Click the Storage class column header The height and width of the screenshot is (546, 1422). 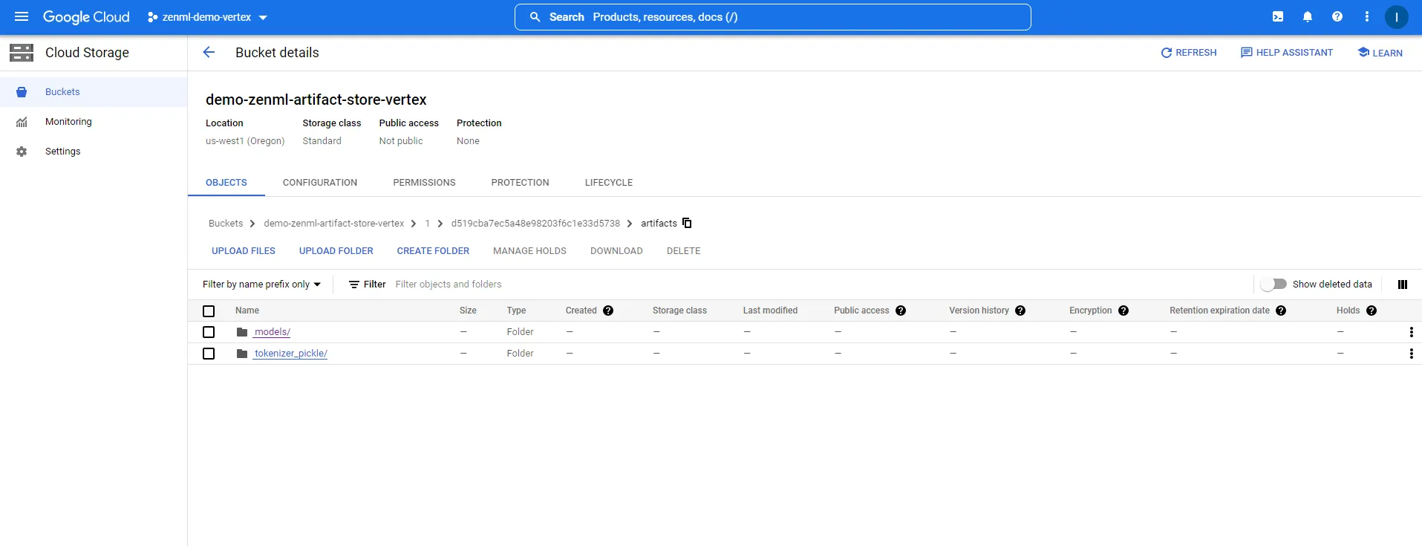tap(679, 311)
